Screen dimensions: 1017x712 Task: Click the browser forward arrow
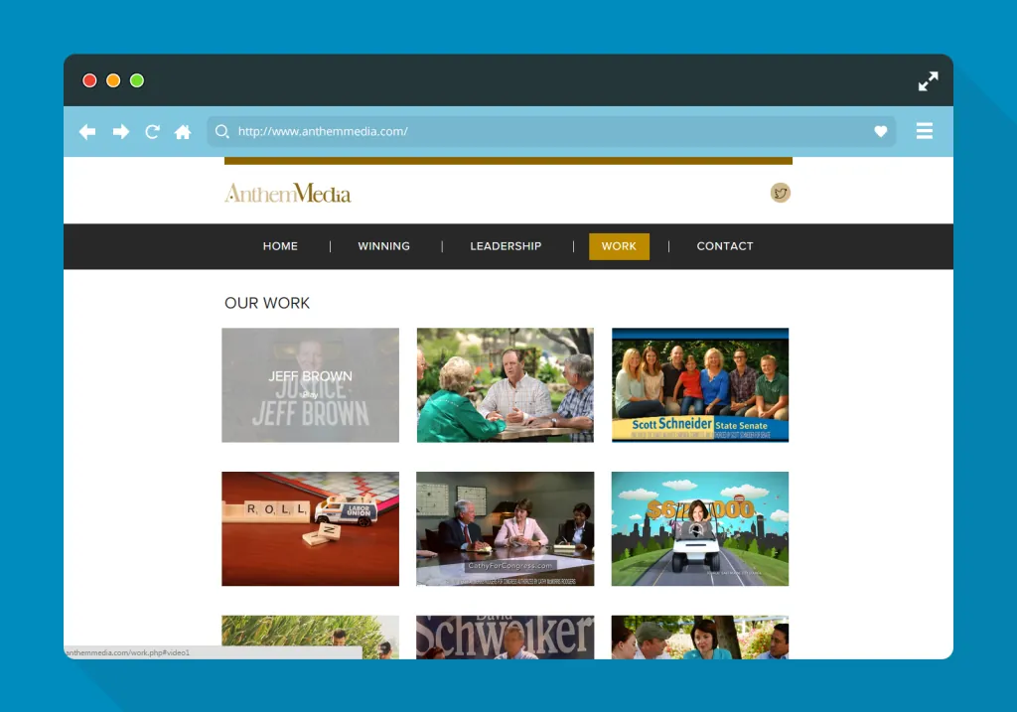[120, 132]
